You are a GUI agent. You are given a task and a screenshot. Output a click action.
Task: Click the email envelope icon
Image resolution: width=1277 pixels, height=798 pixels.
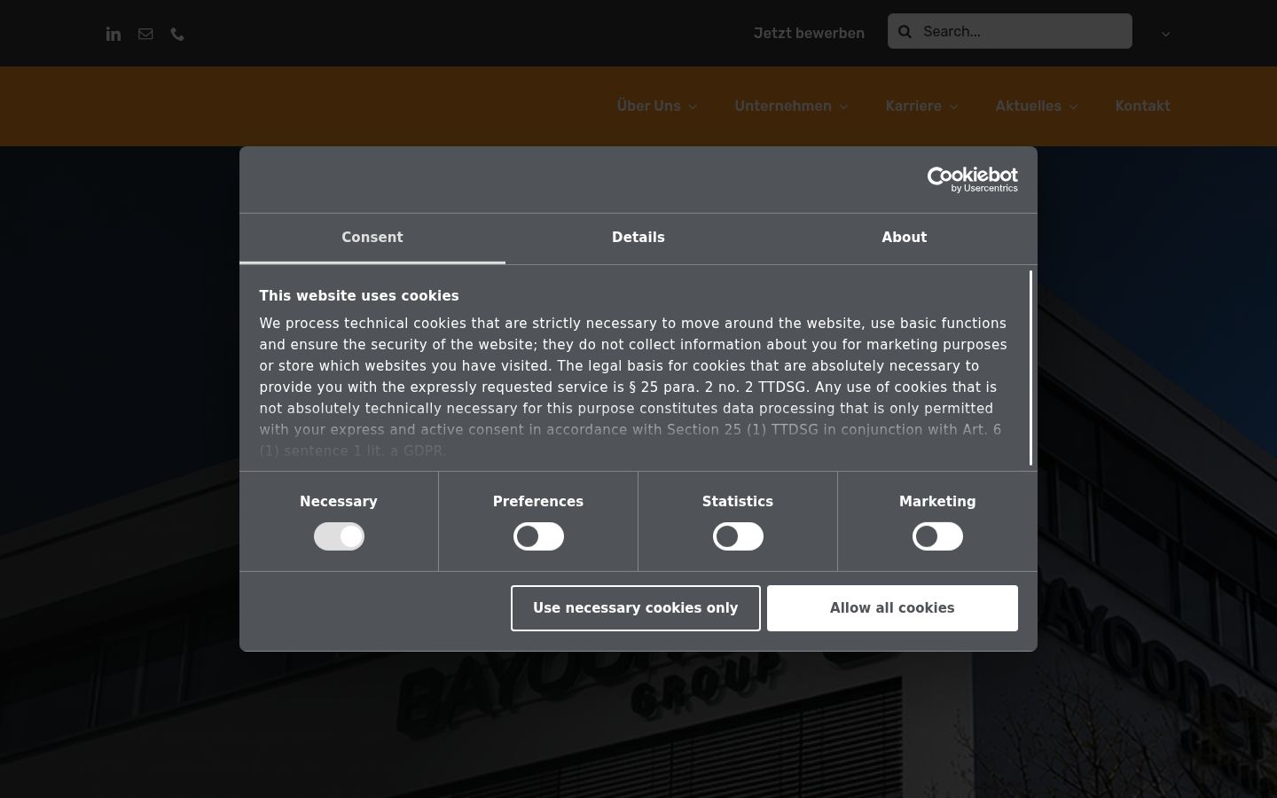(145, 34)
